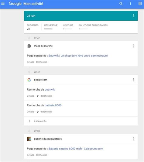Click location pin for batterie 8000 search
144x162 pixels.
click(x=38, y=112)
